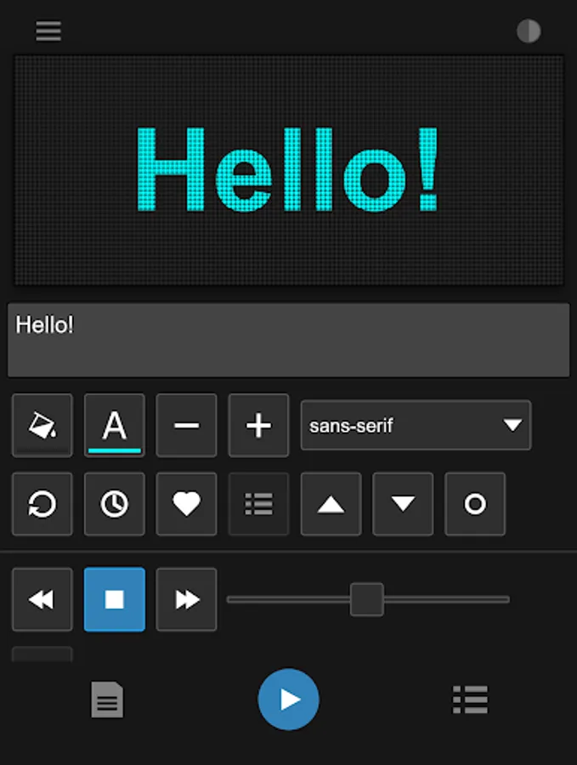Click the rewind scroll-left button

[x=42, y=599]
